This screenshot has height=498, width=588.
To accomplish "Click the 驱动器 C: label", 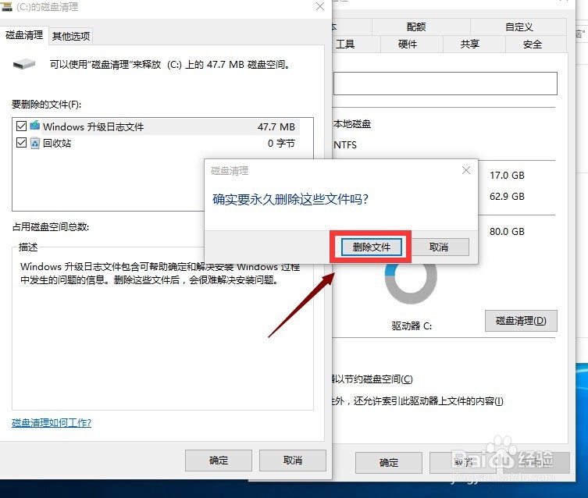I will tap(412, 326).
